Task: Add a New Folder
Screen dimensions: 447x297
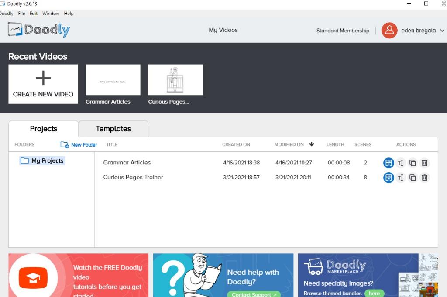Action: coord(79,145)
